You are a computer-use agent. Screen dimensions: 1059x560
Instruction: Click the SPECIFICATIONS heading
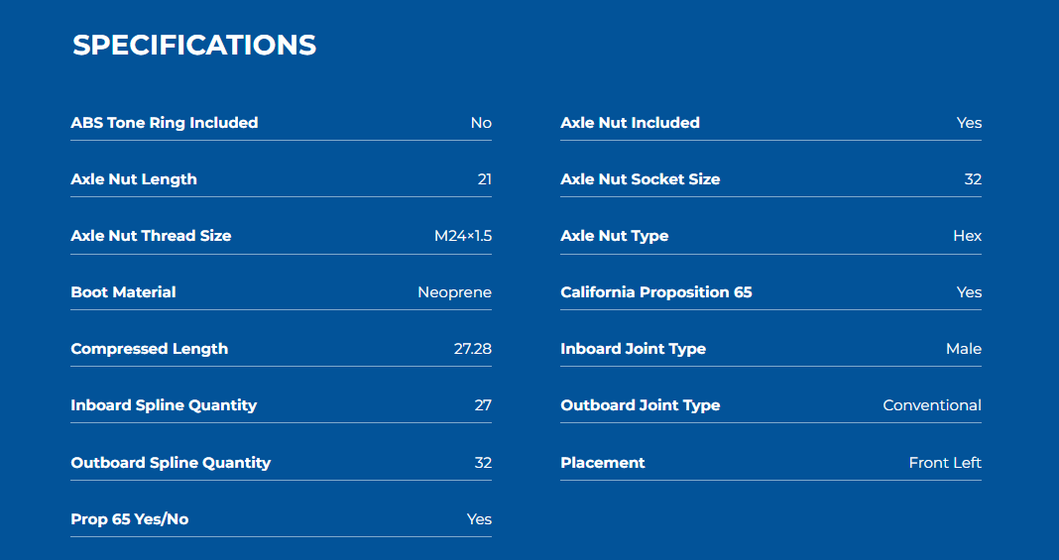194,46
